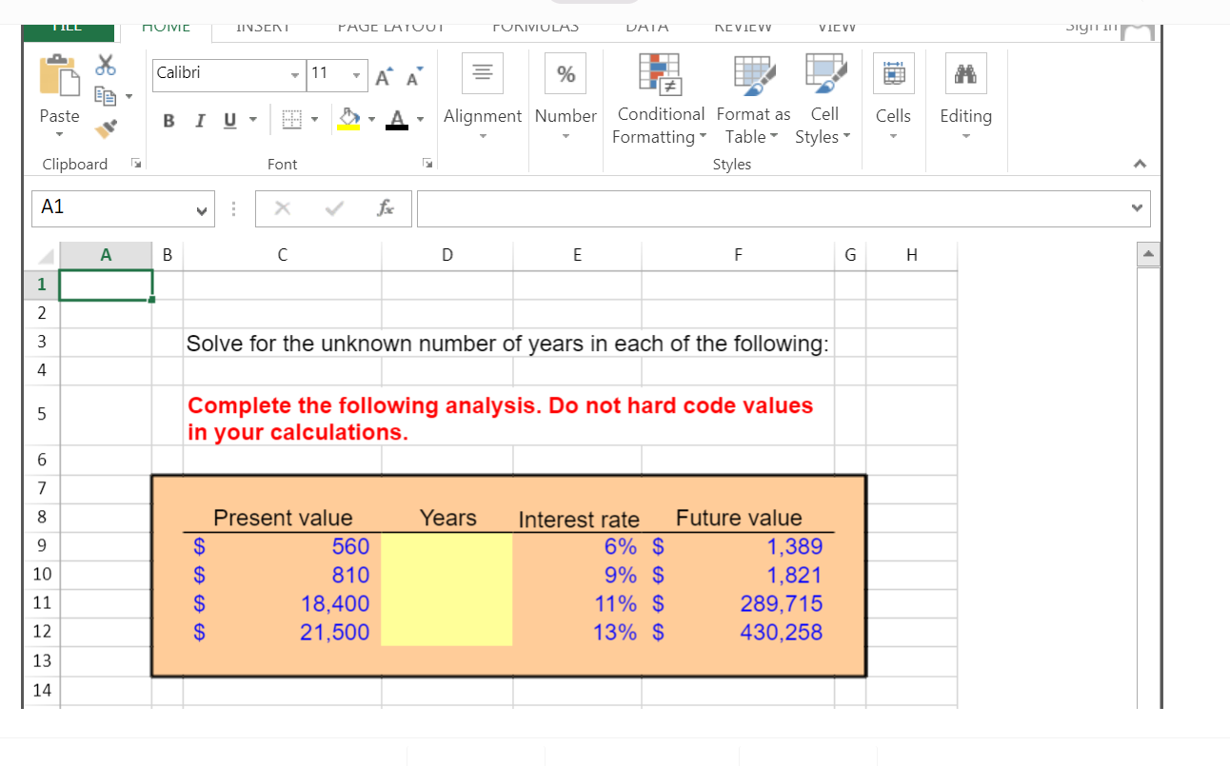Select row 9 header
The height and width of the screenshot is (766, 1230).
coord(41,546)
